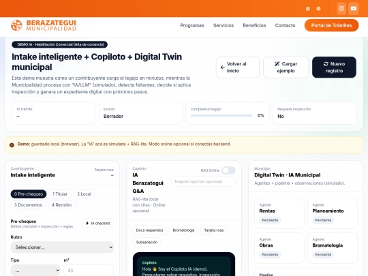Select the Subsanación quick question chip
Image resolution: width=368 pixels, height=276 pixels.
147,242
